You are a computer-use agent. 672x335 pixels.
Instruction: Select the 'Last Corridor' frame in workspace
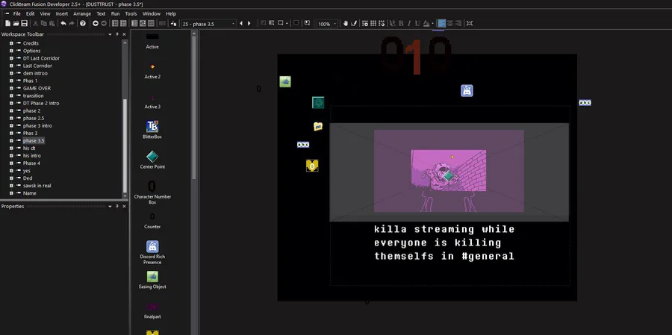tap(38, 66)
